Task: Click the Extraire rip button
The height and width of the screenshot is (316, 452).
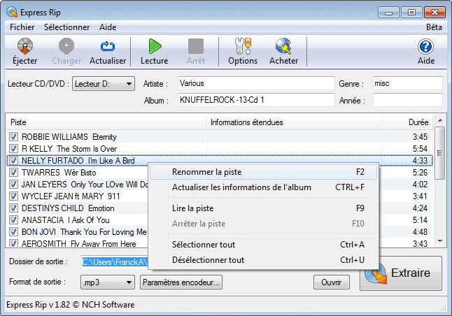Action: coord(401,273)
